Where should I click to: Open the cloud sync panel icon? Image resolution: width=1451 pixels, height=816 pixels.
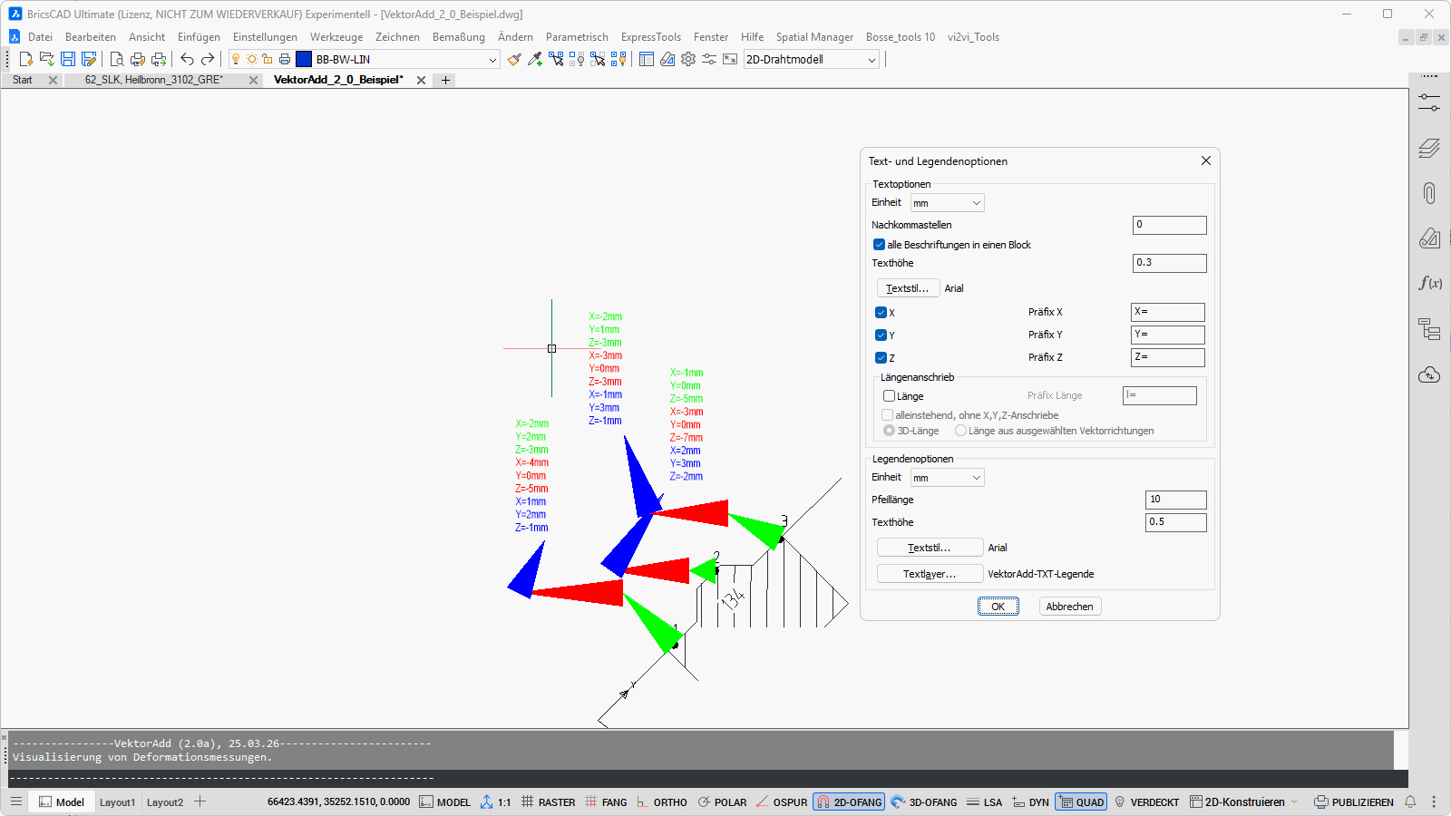tap(1429, 374)
